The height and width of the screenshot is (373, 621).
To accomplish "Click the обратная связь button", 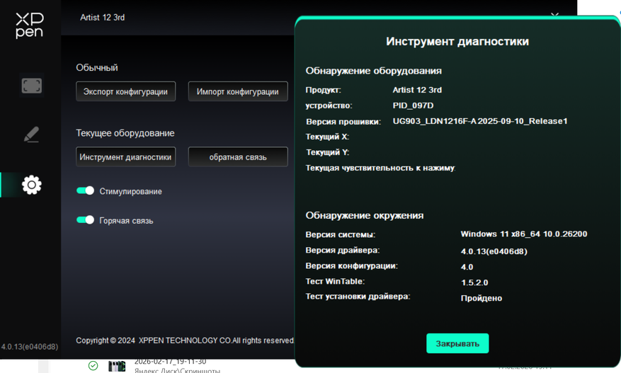I will click(x=238, y=157).
